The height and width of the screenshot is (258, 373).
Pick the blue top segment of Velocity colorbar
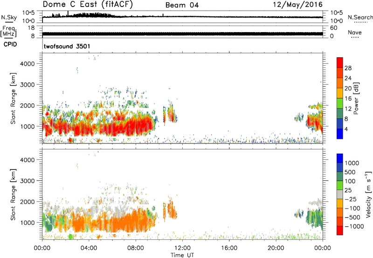340,158
